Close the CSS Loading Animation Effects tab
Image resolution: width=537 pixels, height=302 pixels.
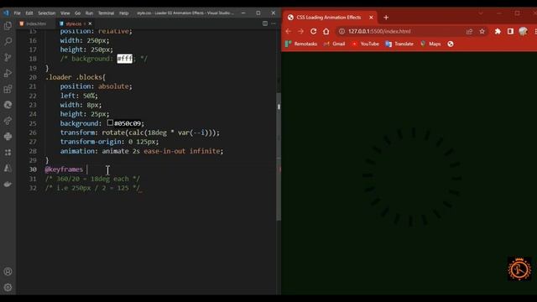coord(371,18)
